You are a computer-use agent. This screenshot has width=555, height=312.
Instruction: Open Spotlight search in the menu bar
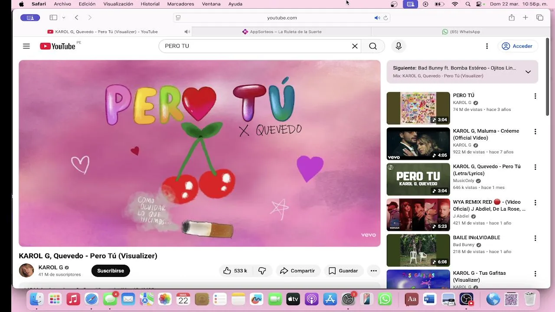click(x=468, y=4)
